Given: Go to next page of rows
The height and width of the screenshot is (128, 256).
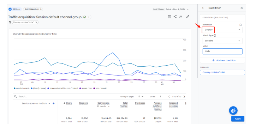Looking at the screenshot, I should [x=184, y=97].
